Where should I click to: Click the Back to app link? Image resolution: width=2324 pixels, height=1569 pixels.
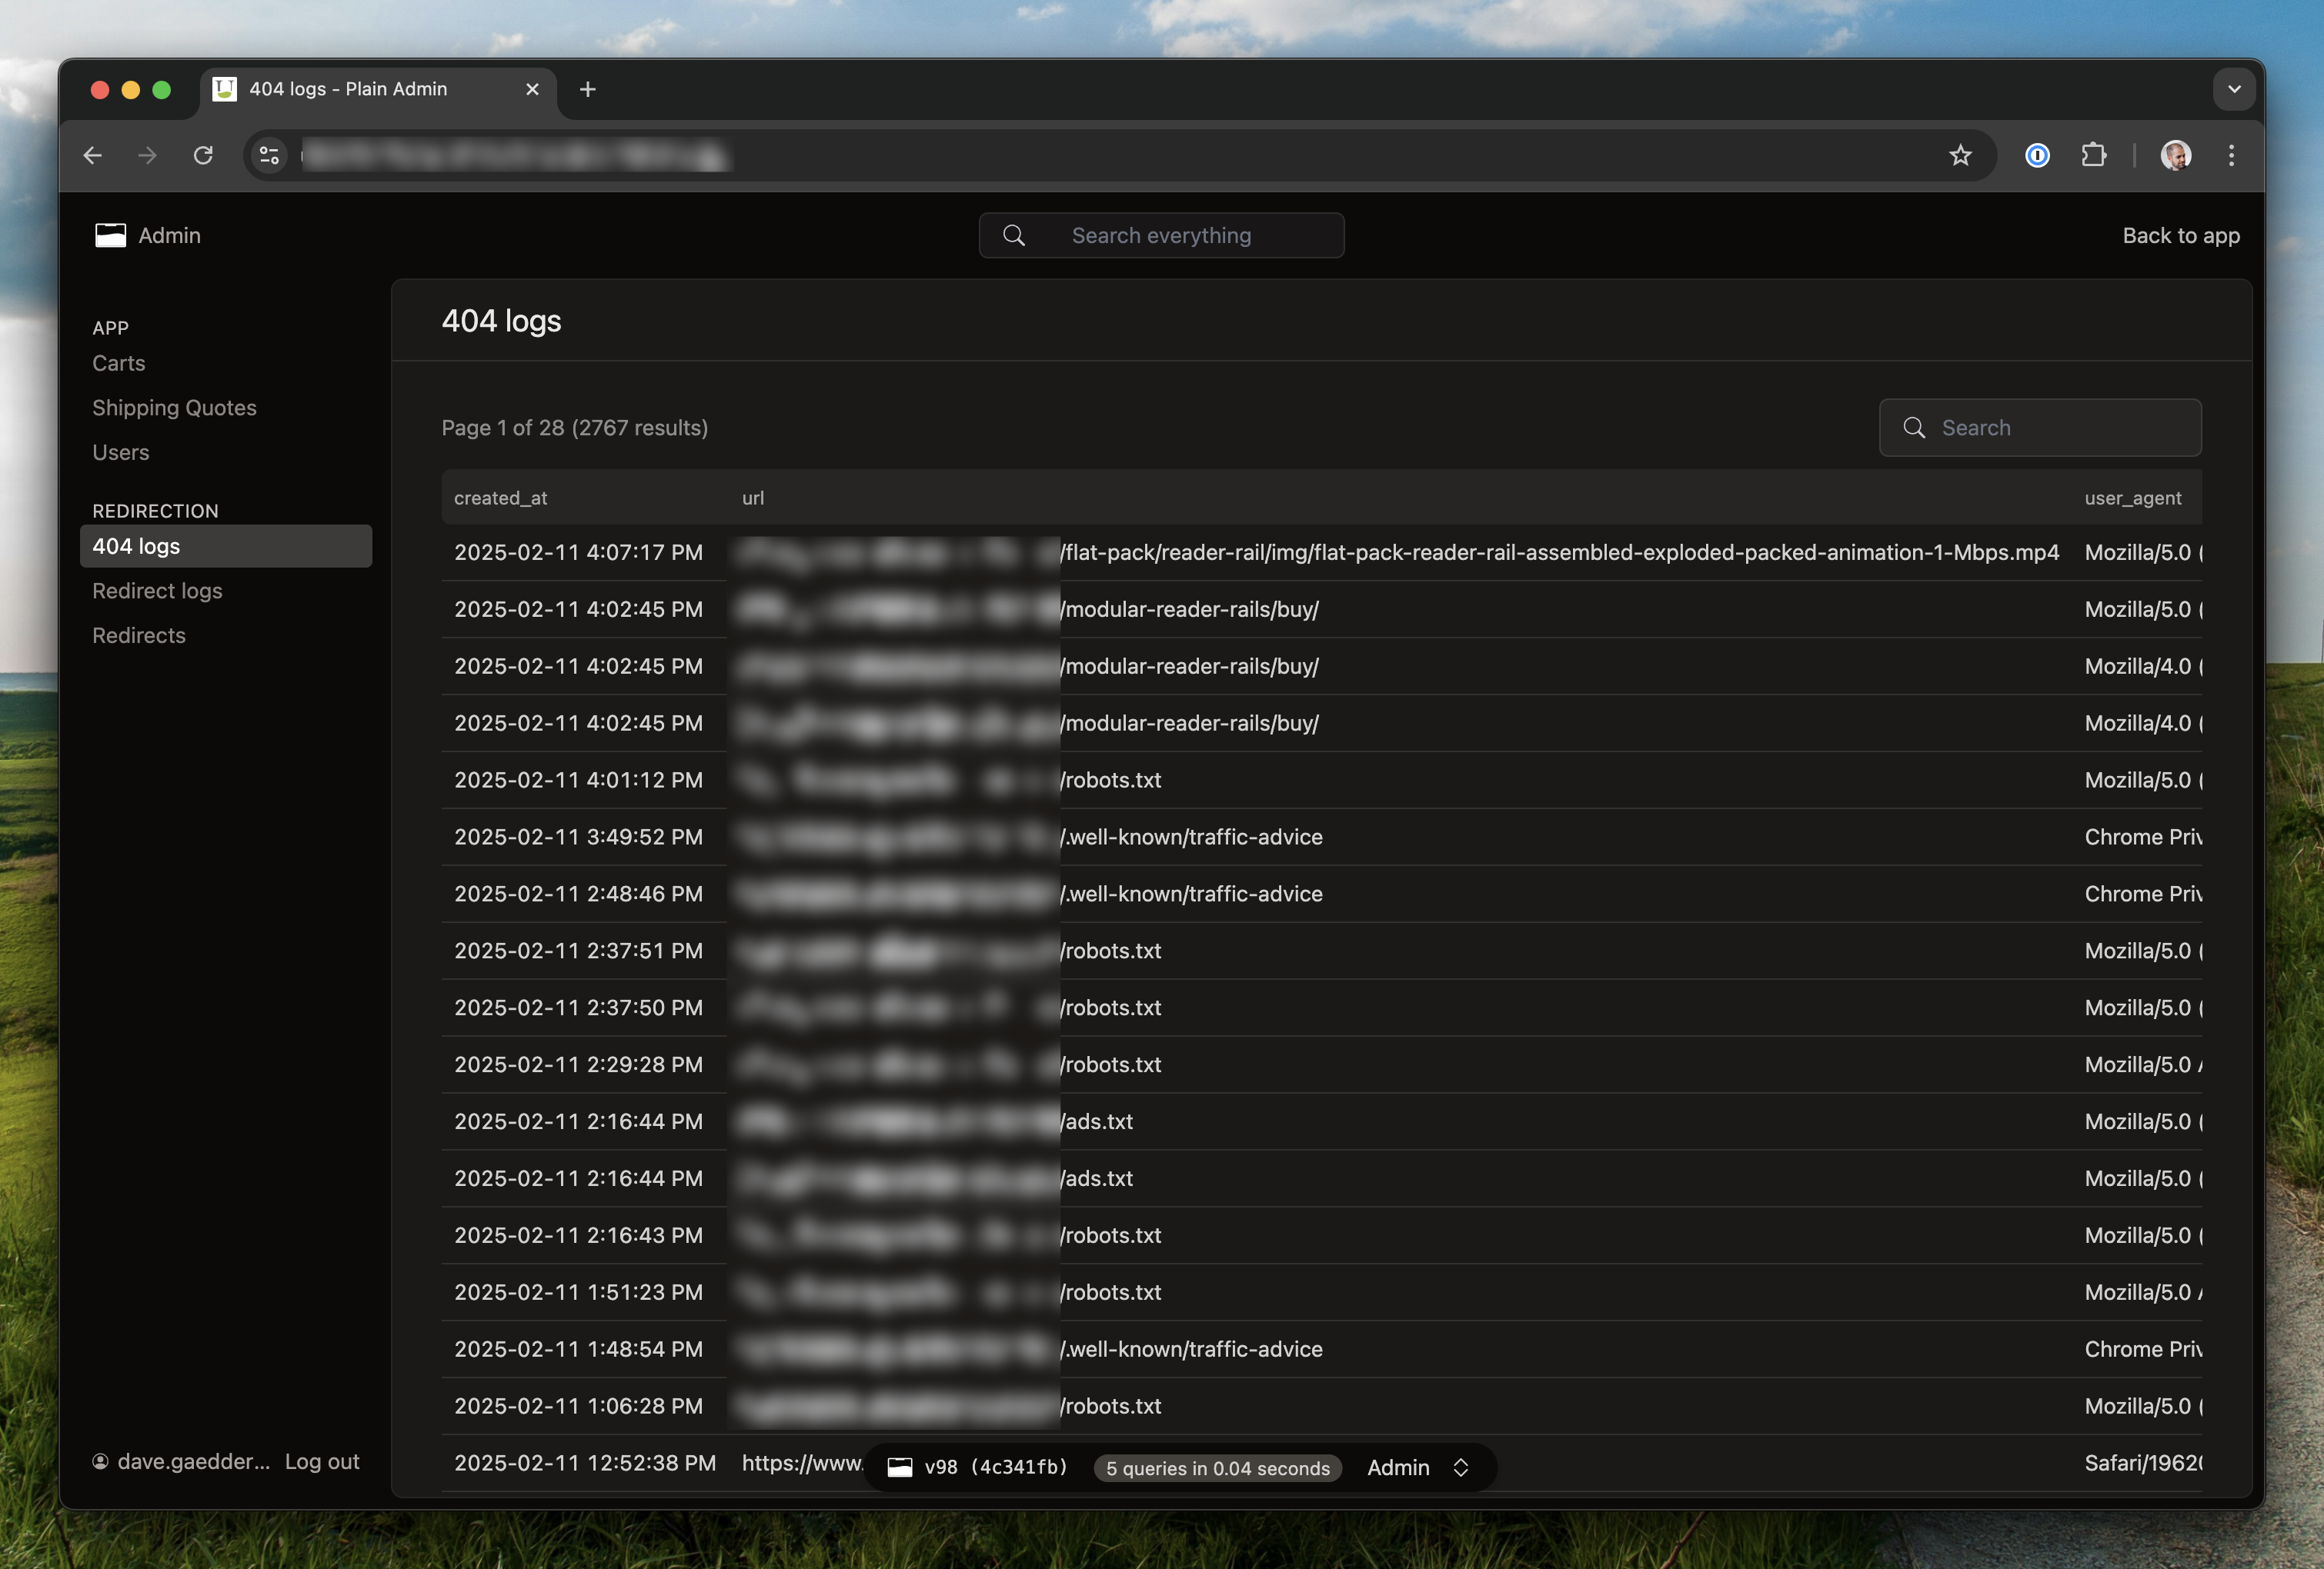coord(2180,236)
